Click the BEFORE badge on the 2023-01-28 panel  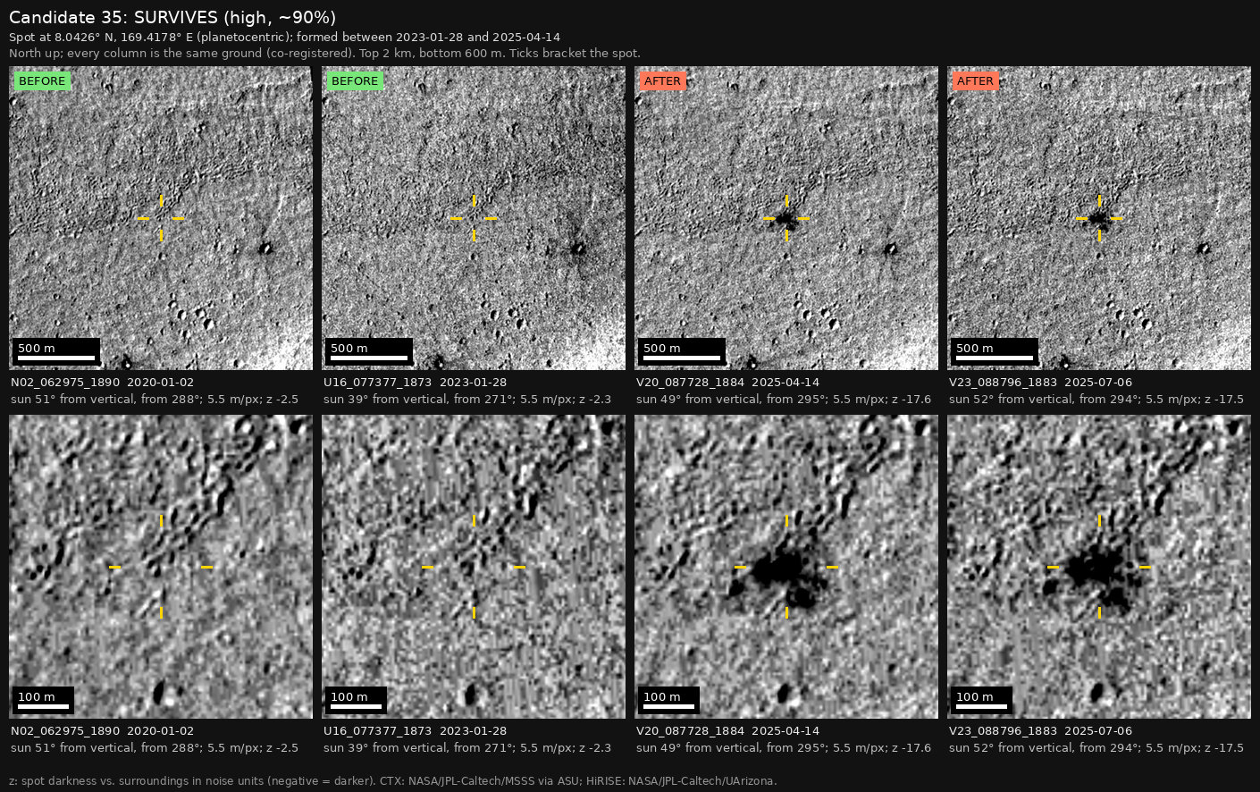355,81
